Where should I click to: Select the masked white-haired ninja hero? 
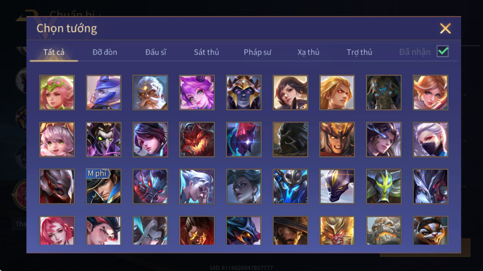[x=431, y=140]
